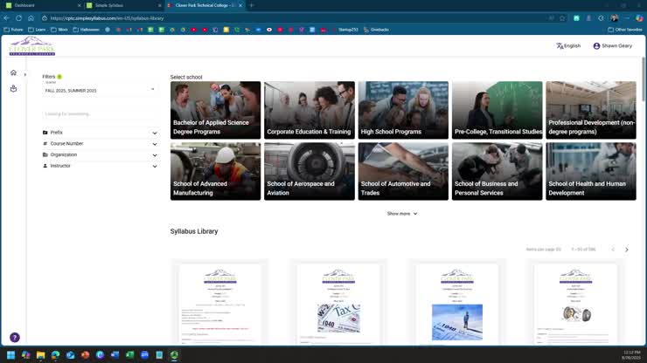
Task: Select Bachelor of Applied Science Degree Programs card
Action: pos(215,110)
